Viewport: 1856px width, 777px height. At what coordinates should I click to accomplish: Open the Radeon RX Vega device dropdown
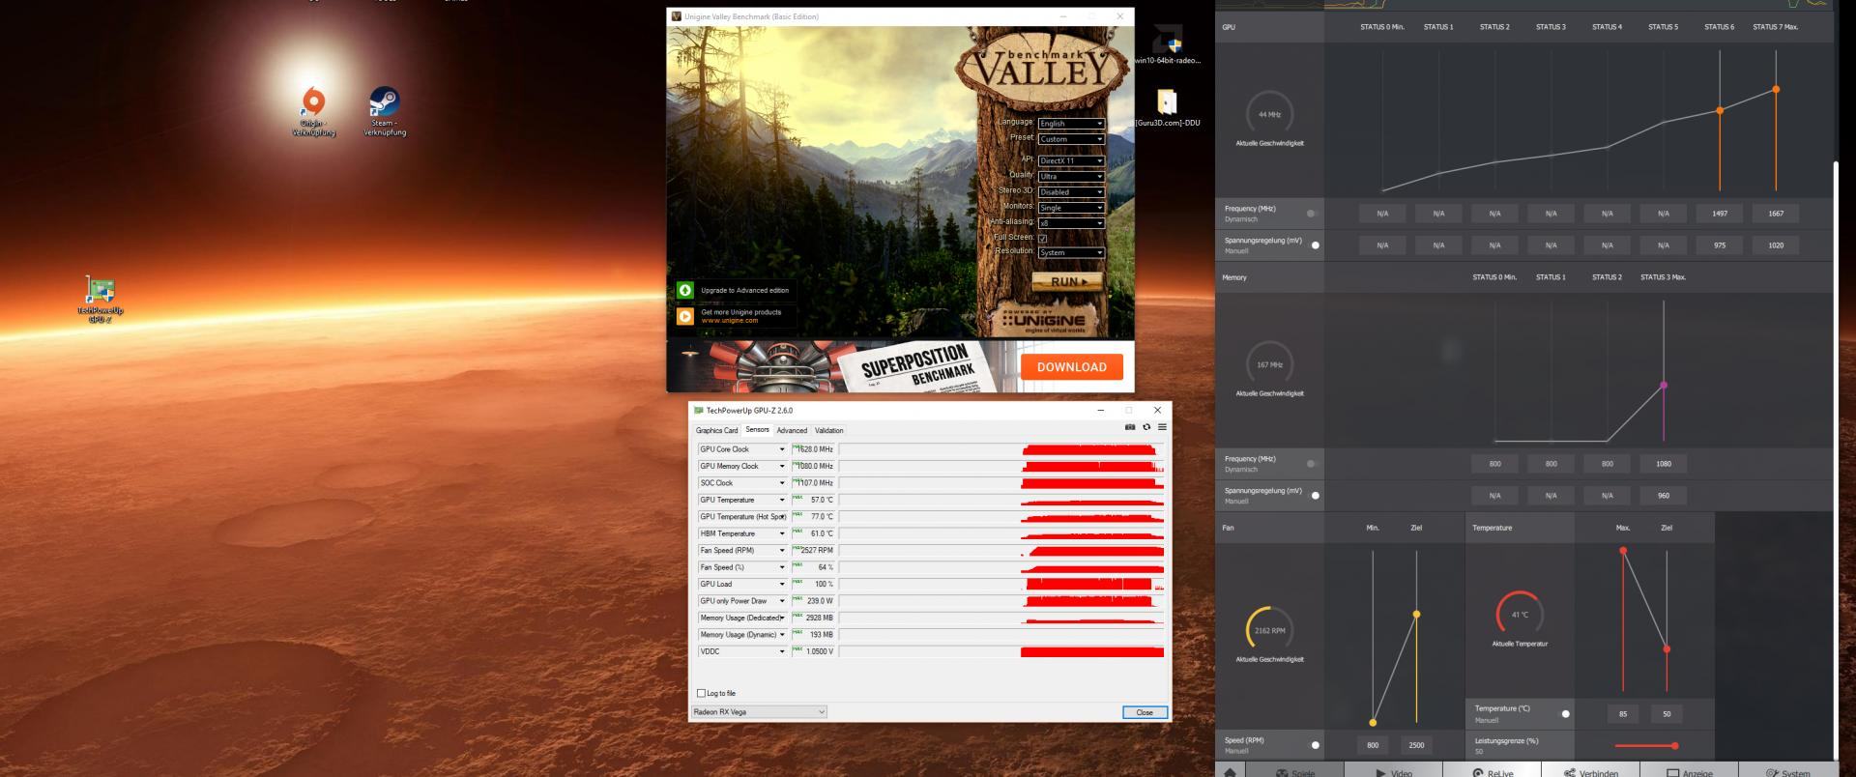pyautogui.click(x=759, y=712)
